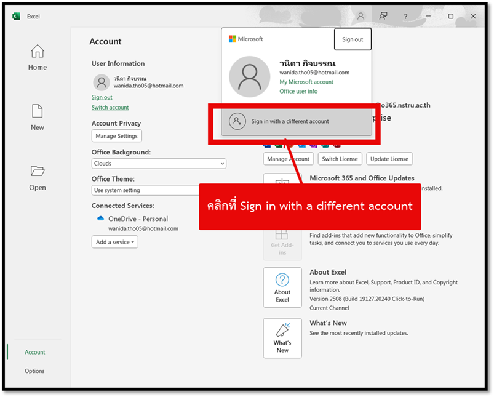Screen dimensions: 494x397
Task: Expand the Add a service dropdown
Action: pos(115,243)
